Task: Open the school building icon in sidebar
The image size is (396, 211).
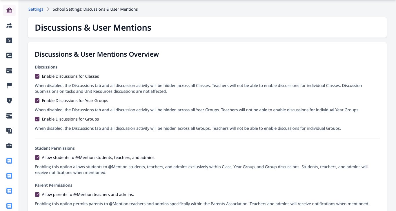Action: point(9,11)
